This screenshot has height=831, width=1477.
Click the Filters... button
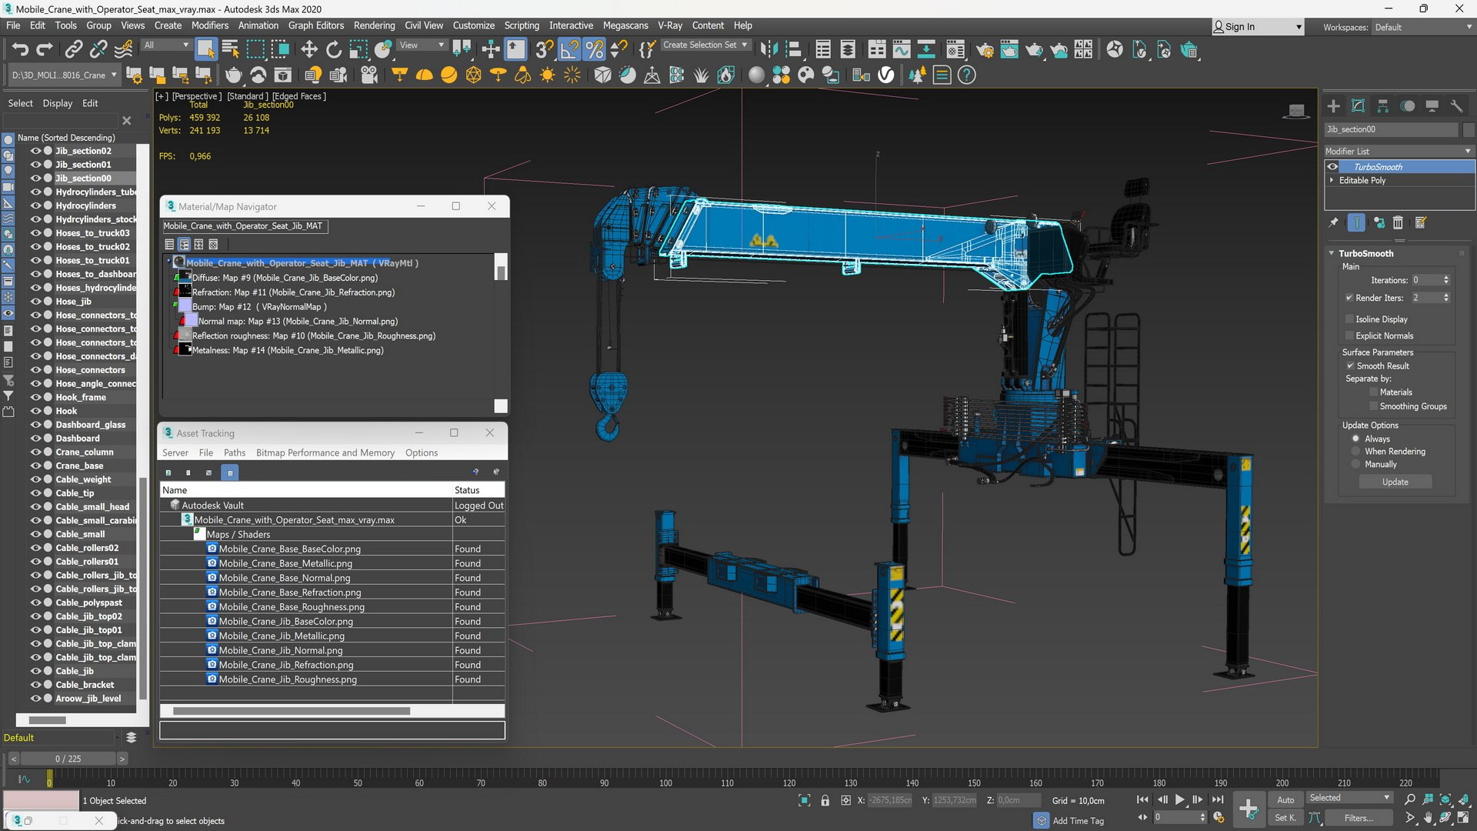pyautogui.click(x=1359, y=818)
